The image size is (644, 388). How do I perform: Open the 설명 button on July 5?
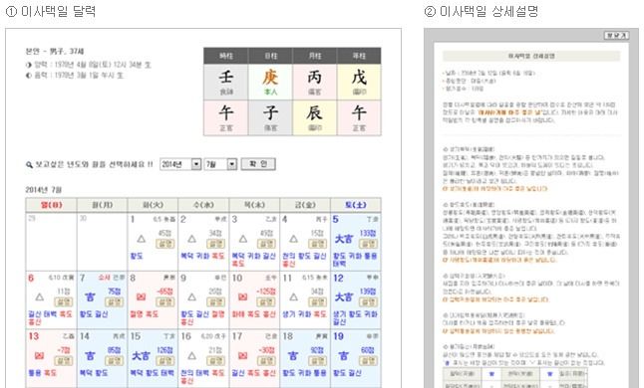click(368, 244)
